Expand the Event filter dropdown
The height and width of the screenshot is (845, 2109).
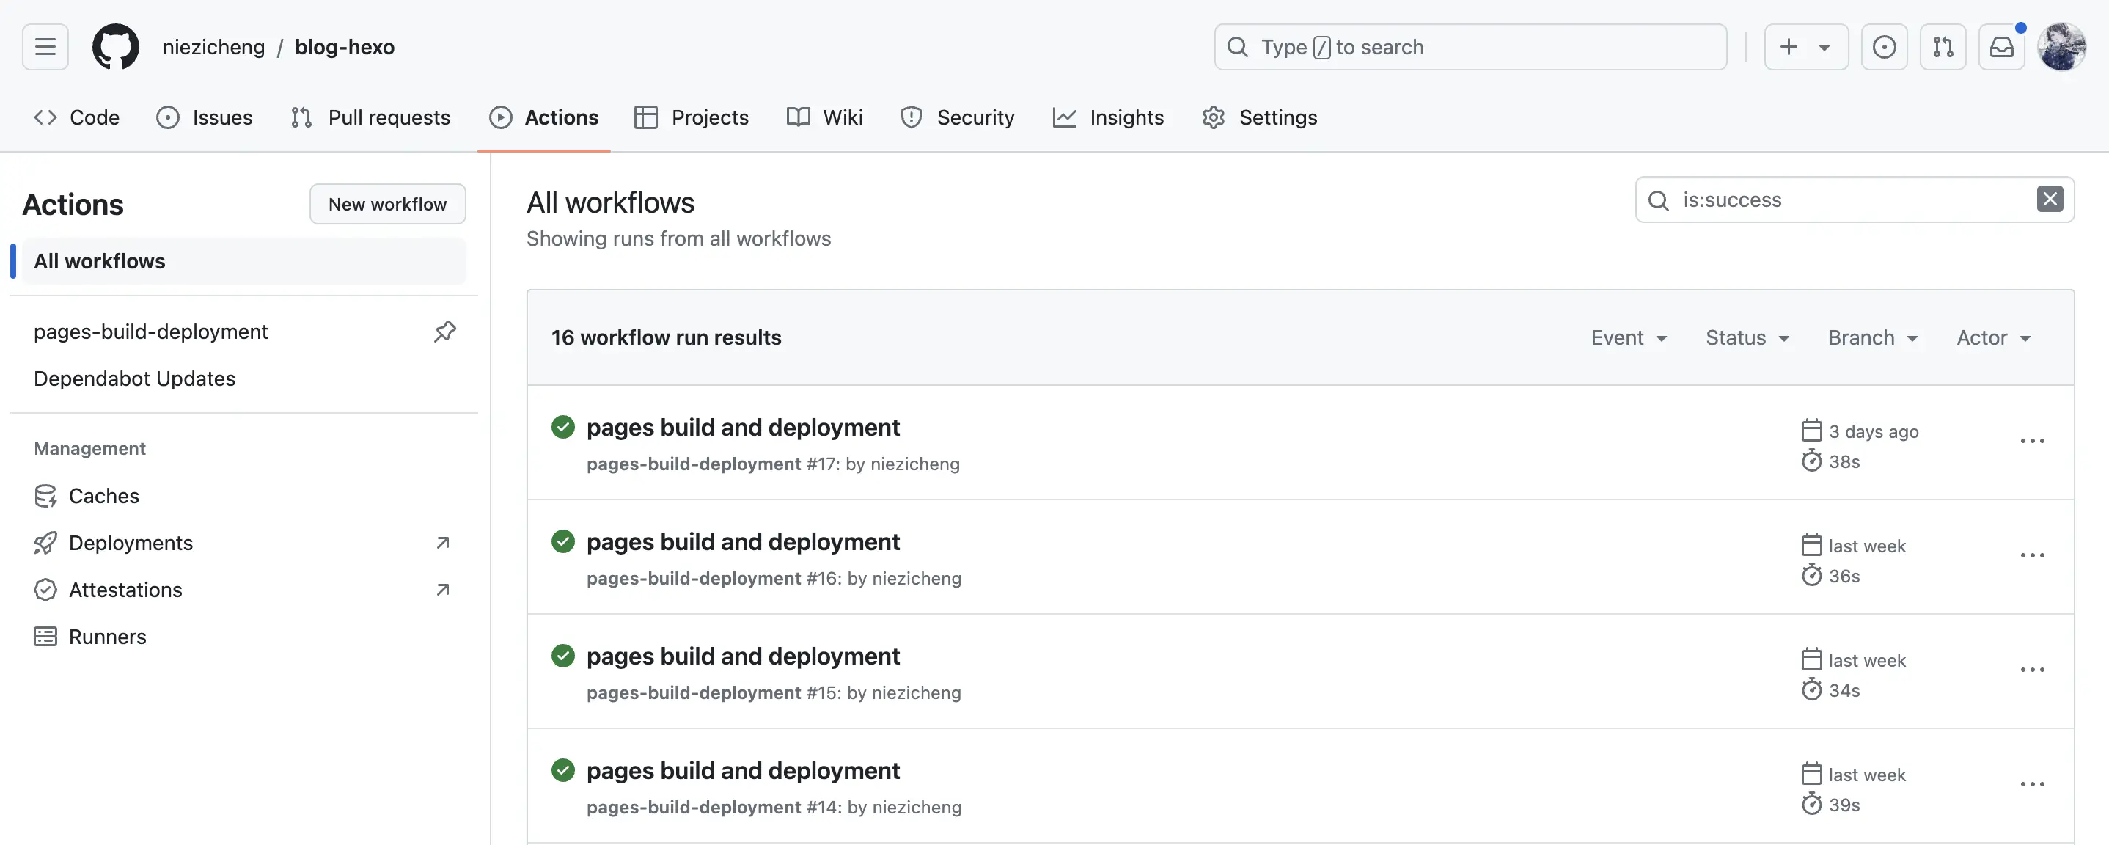1629,337
